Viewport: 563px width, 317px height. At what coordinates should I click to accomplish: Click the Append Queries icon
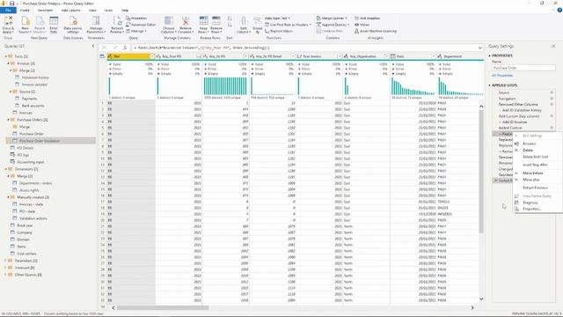318,25
